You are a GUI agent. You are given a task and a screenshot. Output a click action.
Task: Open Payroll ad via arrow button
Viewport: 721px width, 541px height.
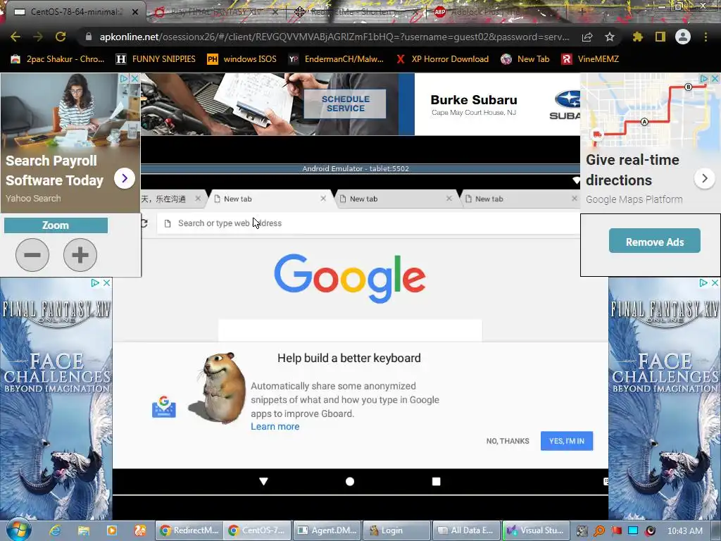[125, 178]
